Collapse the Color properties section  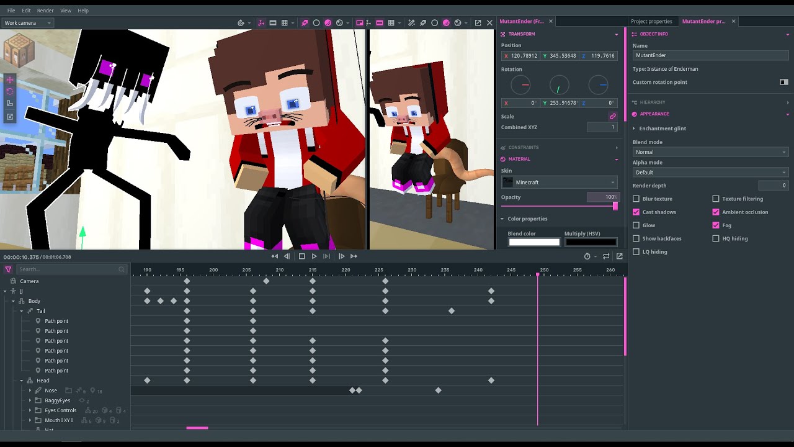coord(502,219)
